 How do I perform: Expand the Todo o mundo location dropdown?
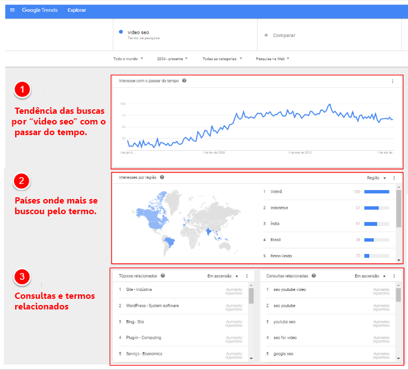coord(129,58)
